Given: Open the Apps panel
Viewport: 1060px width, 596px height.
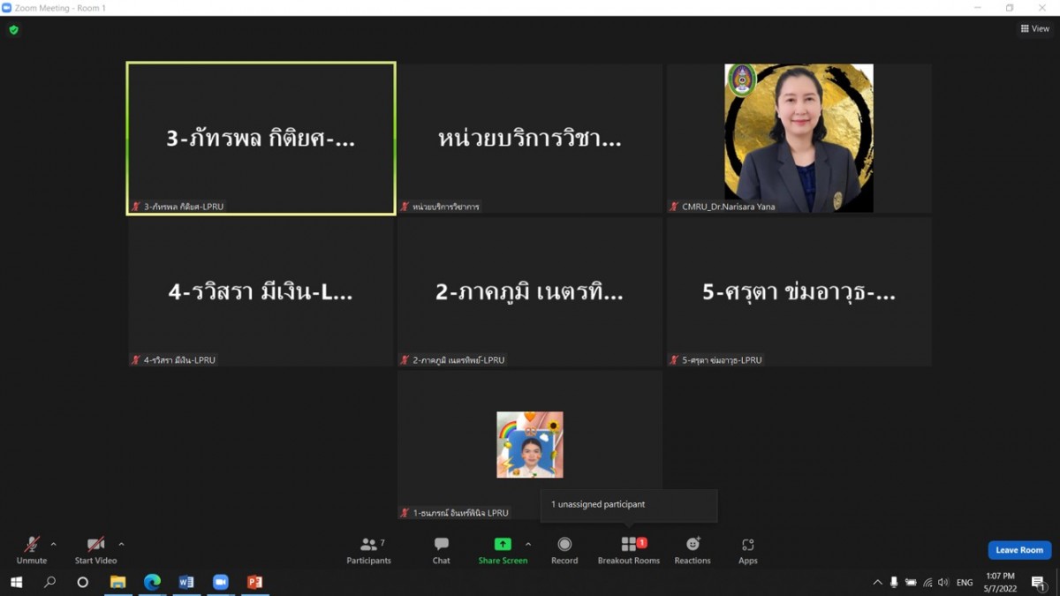Looking at the screenshot, I should (x=747, y=550).
